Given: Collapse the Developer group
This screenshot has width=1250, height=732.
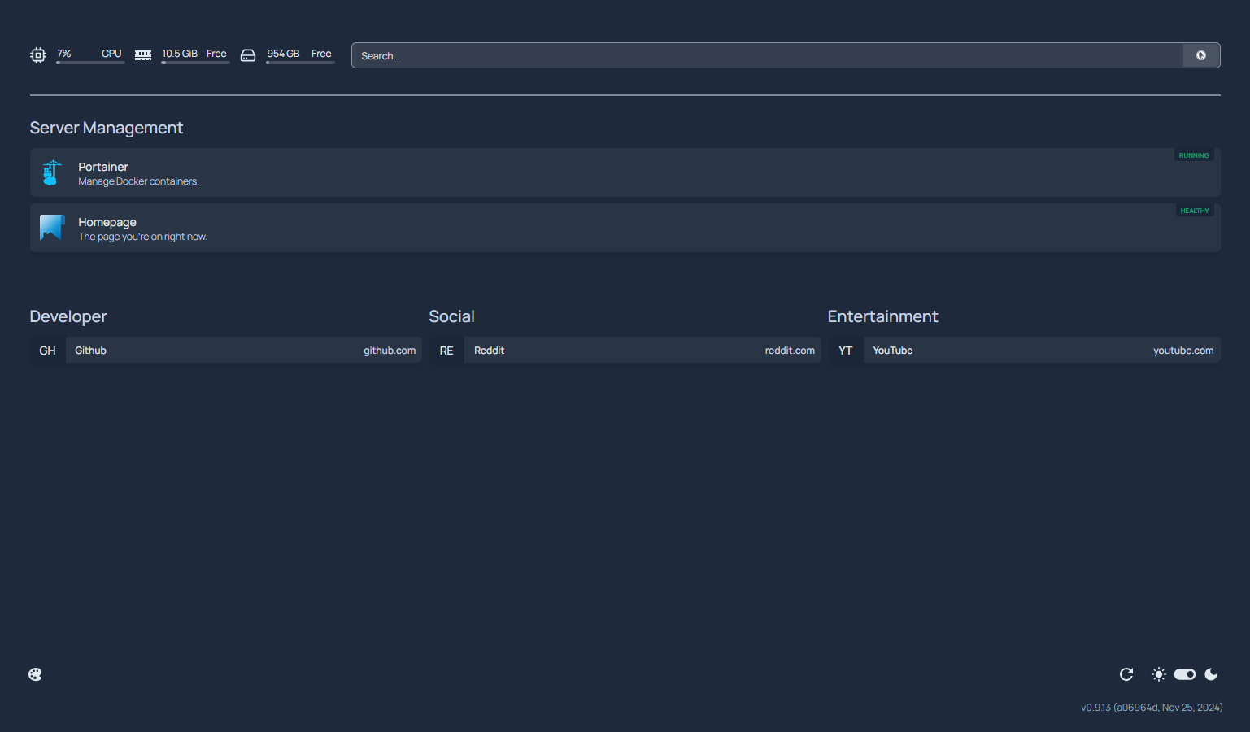Looking at the screenshot, I should click(68, 316).
